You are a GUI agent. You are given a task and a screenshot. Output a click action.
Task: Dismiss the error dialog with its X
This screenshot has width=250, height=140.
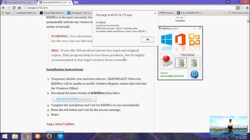[155, 14]
